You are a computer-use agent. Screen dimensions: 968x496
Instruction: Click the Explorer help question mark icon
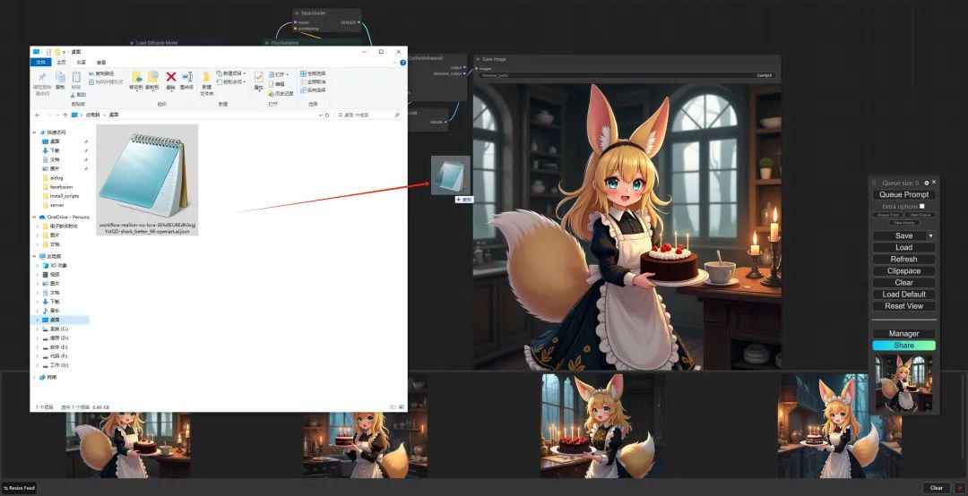[400, 63]
